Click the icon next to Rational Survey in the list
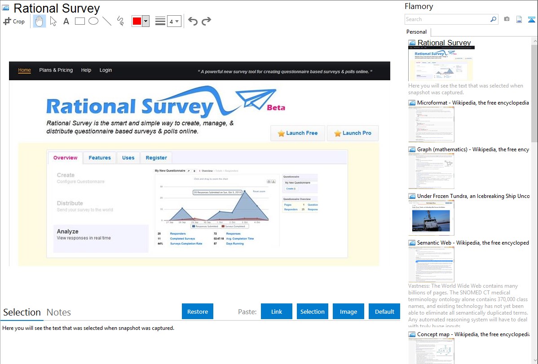This screenshot has height=364, width=538. coord(412,43)
